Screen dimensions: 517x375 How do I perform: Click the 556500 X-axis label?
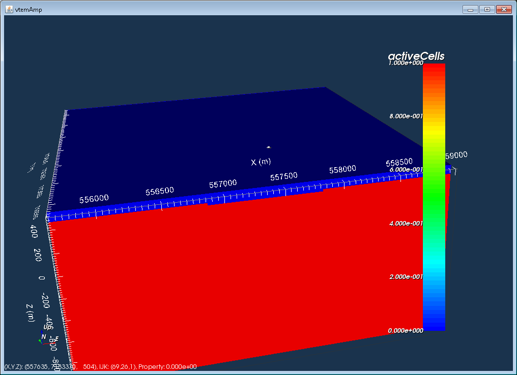tap(160, 191)
